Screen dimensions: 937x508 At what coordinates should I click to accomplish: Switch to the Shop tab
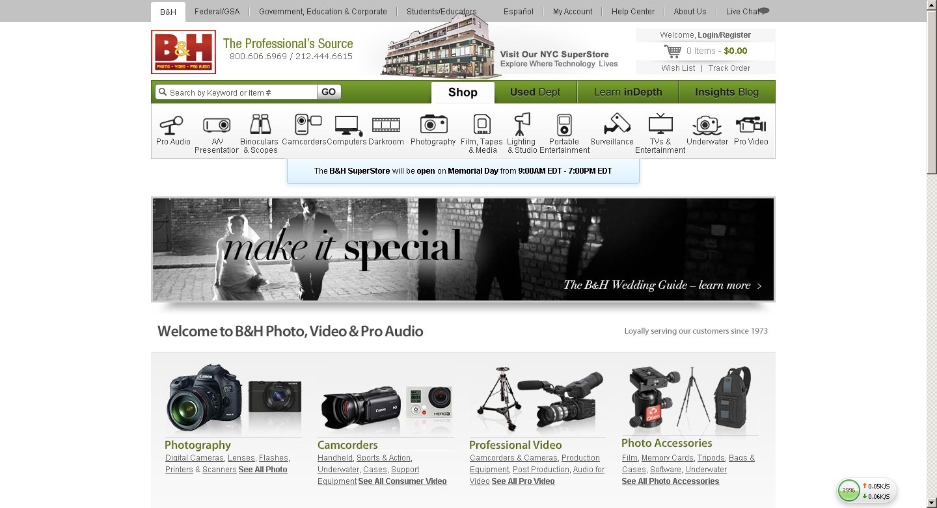pyautogui.click(x=463, y=92)
